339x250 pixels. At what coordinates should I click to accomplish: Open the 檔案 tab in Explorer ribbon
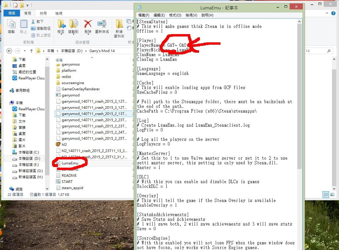click(x=12, y=13)
